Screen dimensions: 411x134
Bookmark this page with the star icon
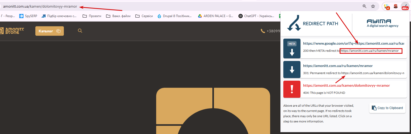pyautogui.click(x=373, y=6)
